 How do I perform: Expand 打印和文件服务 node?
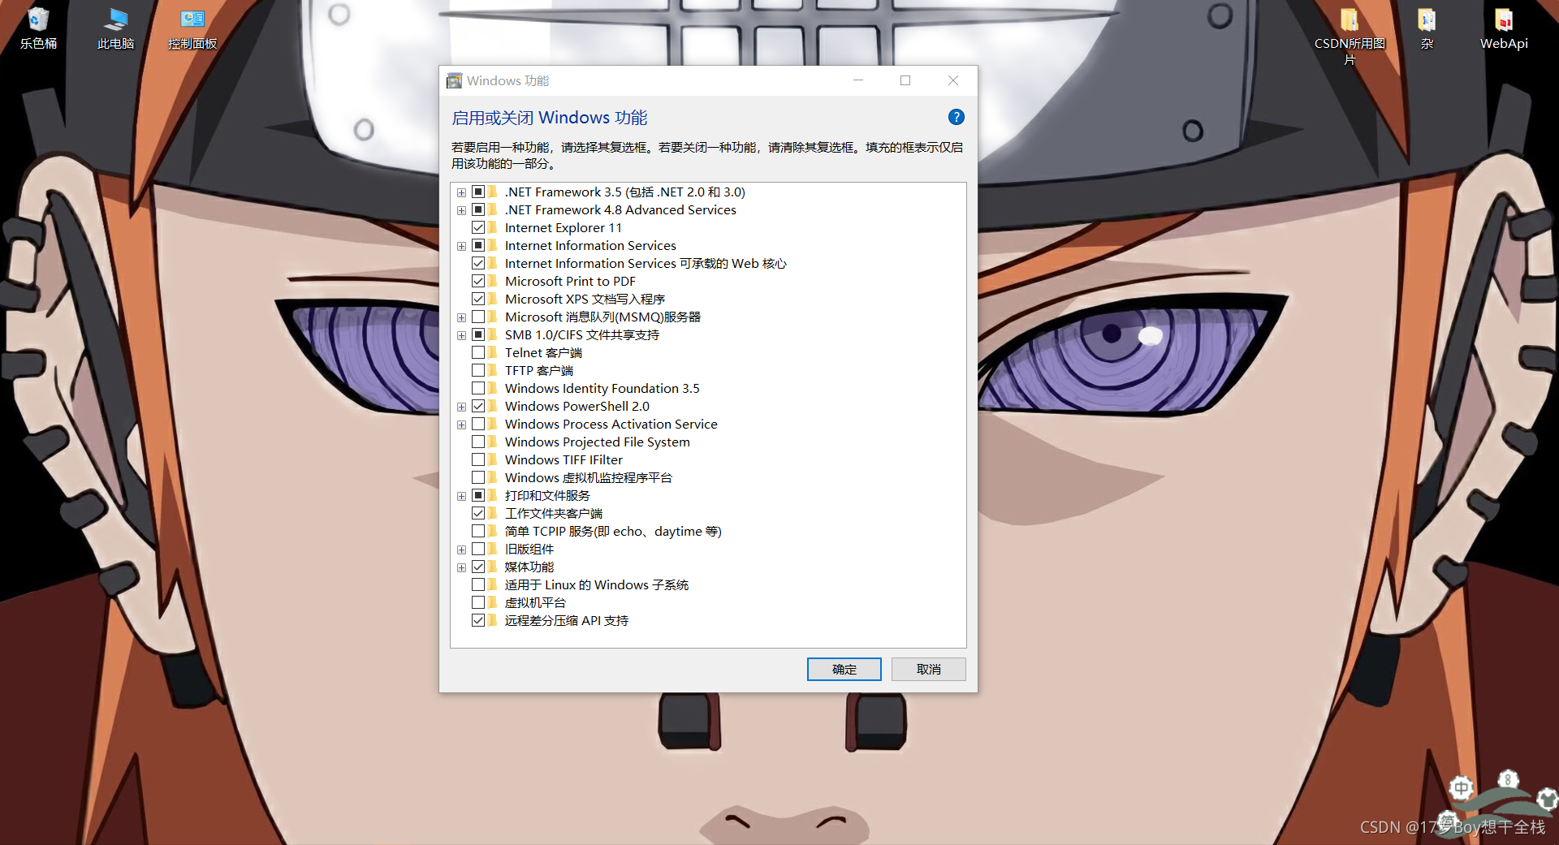pos(461,496)
